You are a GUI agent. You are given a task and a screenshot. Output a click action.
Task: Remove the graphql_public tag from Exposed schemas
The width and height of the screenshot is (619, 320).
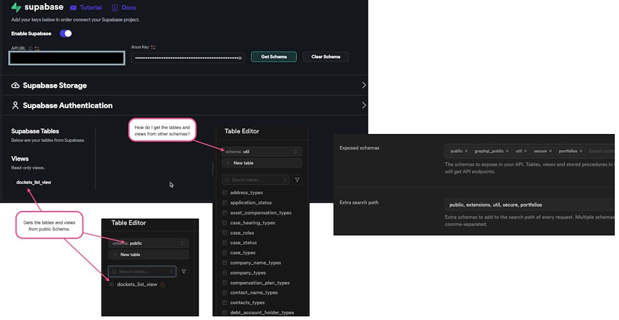(508, 151)
